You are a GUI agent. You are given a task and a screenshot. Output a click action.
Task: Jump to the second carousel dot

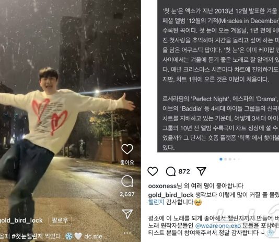click(x=226, y=159)
